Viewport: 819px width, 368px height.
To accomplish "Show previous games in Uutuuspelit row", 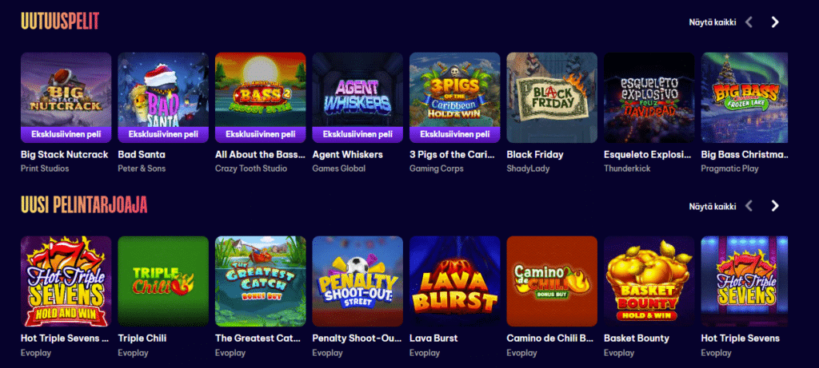I will click(x=749, y=22).
